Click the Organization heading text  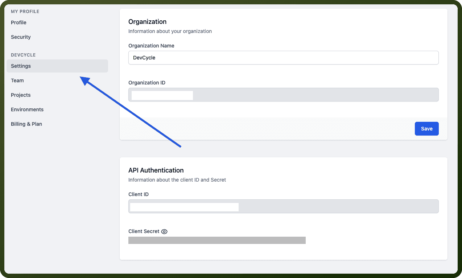(147, 22)
